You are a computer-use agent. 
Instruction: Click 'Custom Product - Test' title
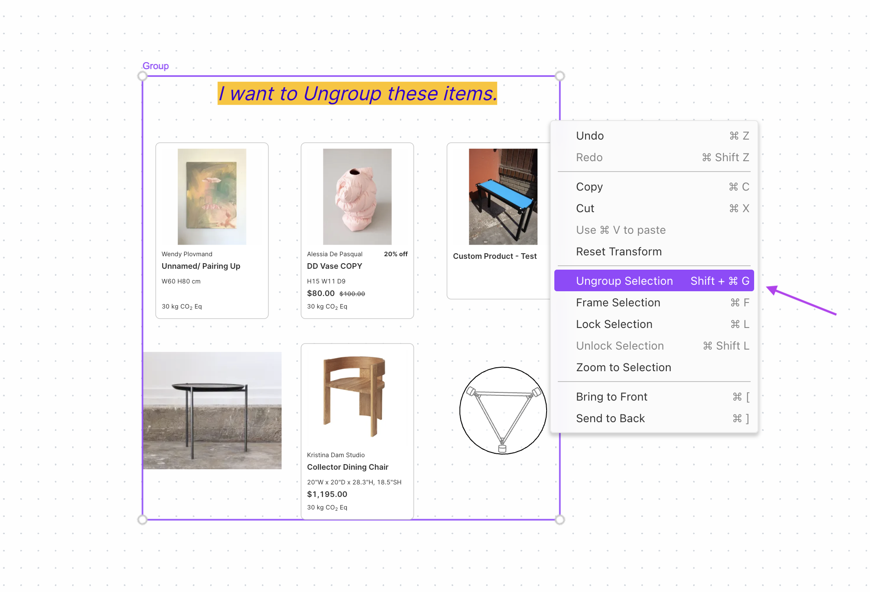[495, 256]
